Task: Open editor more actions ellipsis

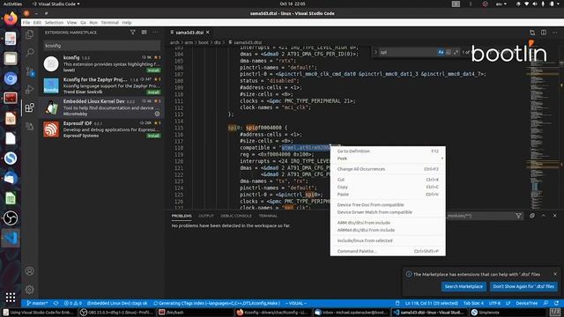Action: (554, 33)
